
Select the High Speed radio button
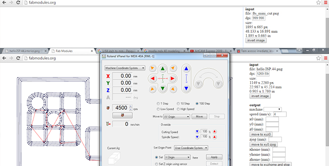pos(178,109)
